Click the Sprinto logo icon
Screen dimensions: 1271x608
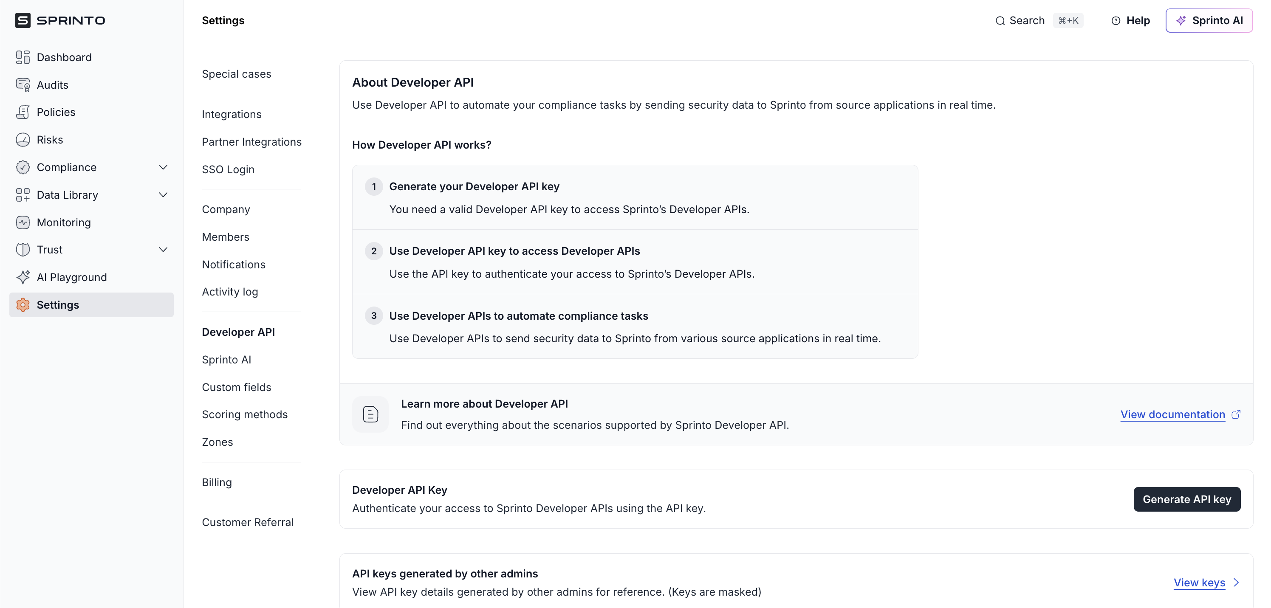coord(23,20)
